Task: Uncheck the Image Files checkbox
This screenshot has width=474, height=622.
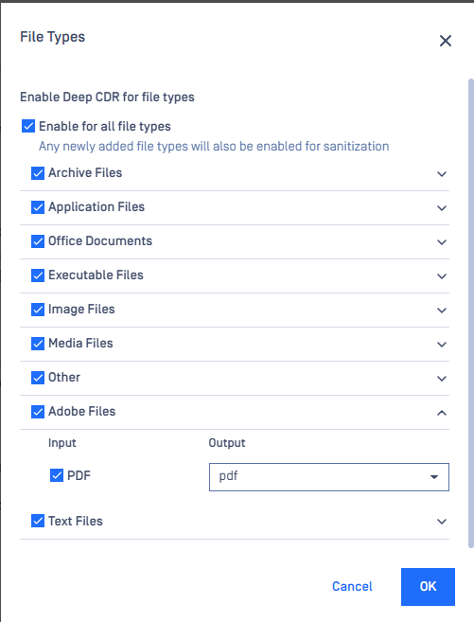Action: coord(38,310)
